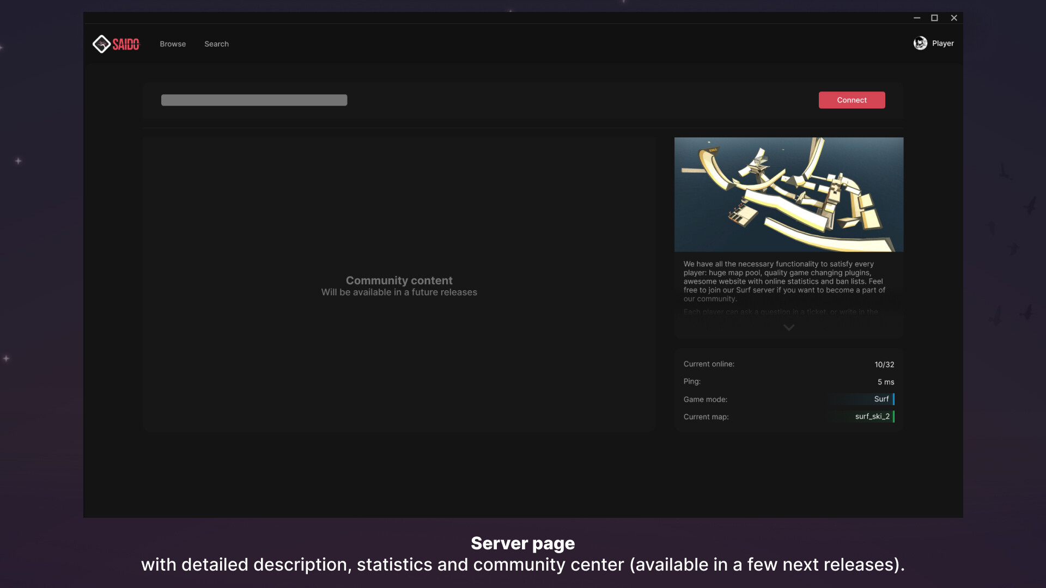The height and width of the screenshot is (588, 1046).
Task: Select the server address input field
Action: tap(254, 100)
